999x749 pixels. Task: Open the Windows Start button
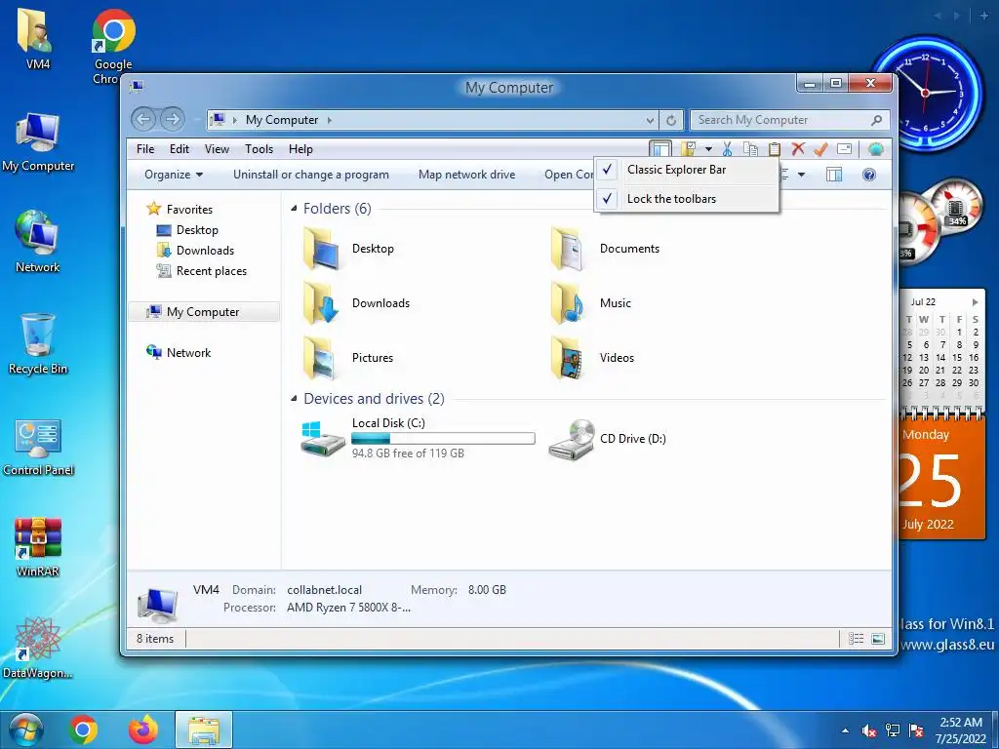(x=26, y=729)
